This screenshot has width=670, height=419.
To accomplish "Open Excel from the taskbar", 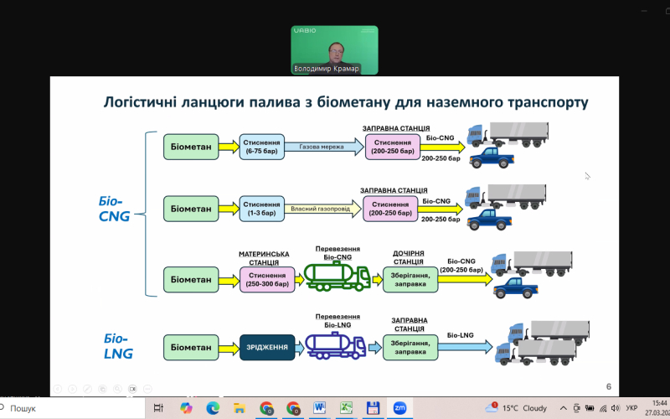I will pyautogui.click(x=346, y=408).
